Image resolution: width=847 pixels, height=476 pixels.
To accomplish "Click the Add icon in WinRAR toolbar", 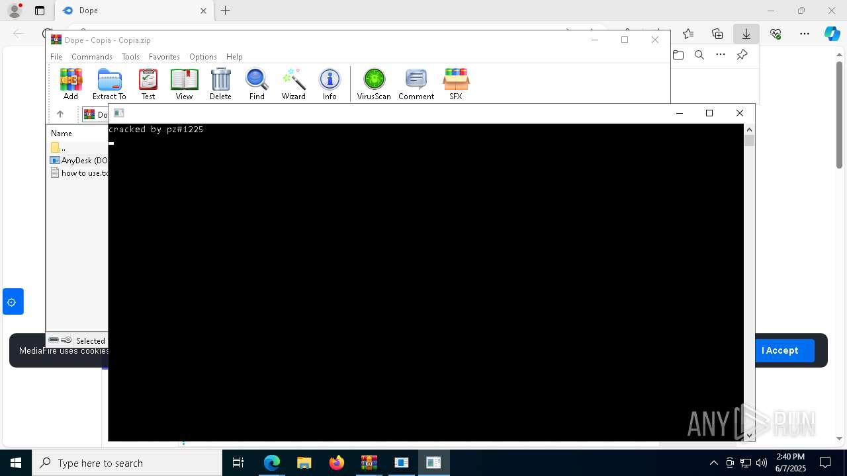I will tap(71, 84).
